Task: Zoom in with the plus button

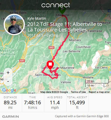Action: pyautogui.click(x=8, y=73)
